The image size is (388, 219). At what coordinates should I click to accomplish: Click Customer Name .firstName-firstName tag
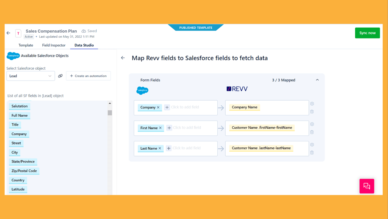coord(262,128)
